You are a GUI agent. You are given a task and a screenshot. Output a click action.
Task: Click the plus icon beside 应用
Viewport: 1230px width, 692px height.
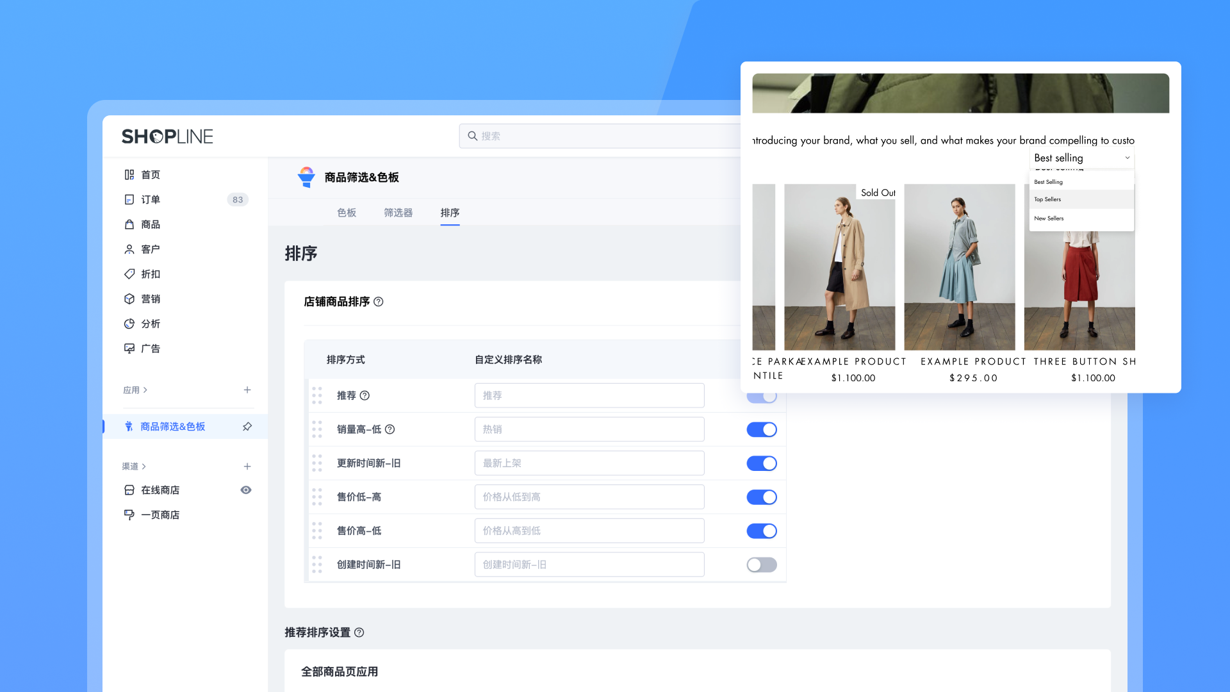click(247, 390)
